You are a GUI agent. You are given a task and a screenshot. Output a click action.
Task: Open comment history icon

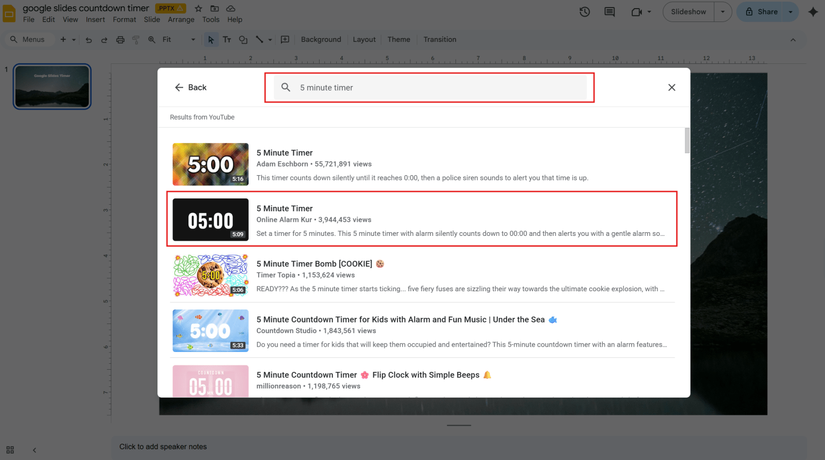pyautogui.click(x=609, y=11)
